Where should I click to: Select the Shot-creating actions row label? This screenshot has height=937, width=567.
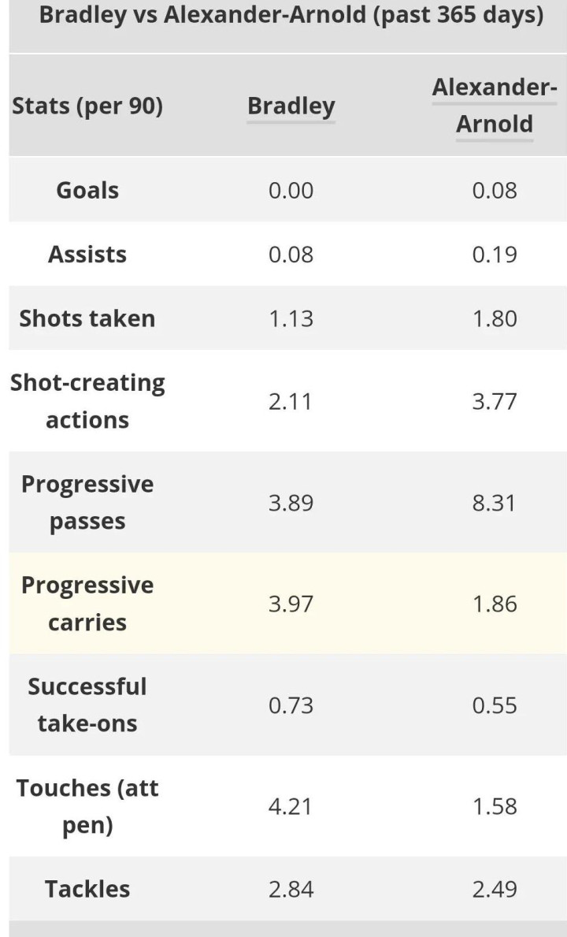point(87,401)
